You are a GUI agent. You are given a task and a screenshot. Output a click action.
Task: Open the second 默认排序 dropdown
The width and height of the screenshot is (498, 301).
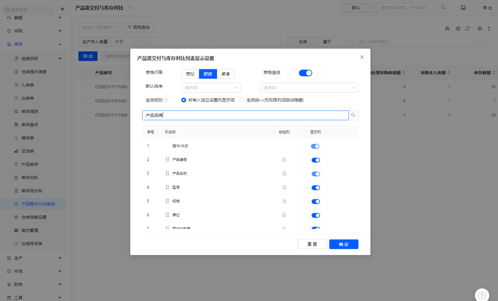point(309,88)
